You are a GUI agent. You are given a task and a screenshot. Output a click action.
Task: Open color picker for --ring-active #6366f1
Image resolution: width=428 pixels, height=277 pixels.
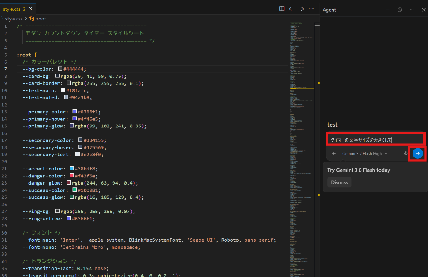point(69,218)
